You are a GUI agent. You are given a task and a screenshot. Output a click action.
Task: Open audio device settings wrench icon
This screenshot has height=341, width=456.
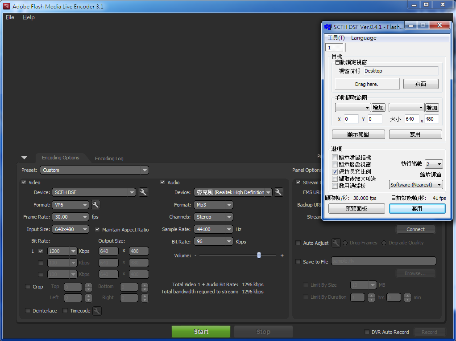tap(278, 192)
